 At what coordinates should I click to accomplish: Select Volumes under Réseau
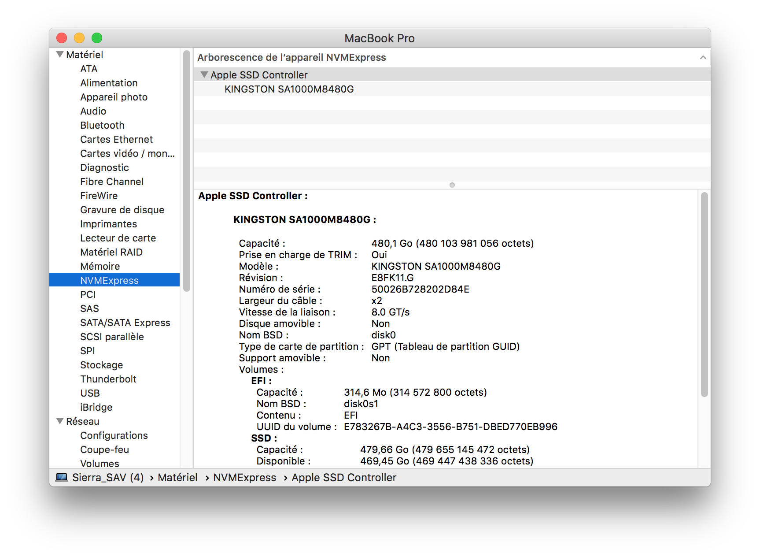100,464
